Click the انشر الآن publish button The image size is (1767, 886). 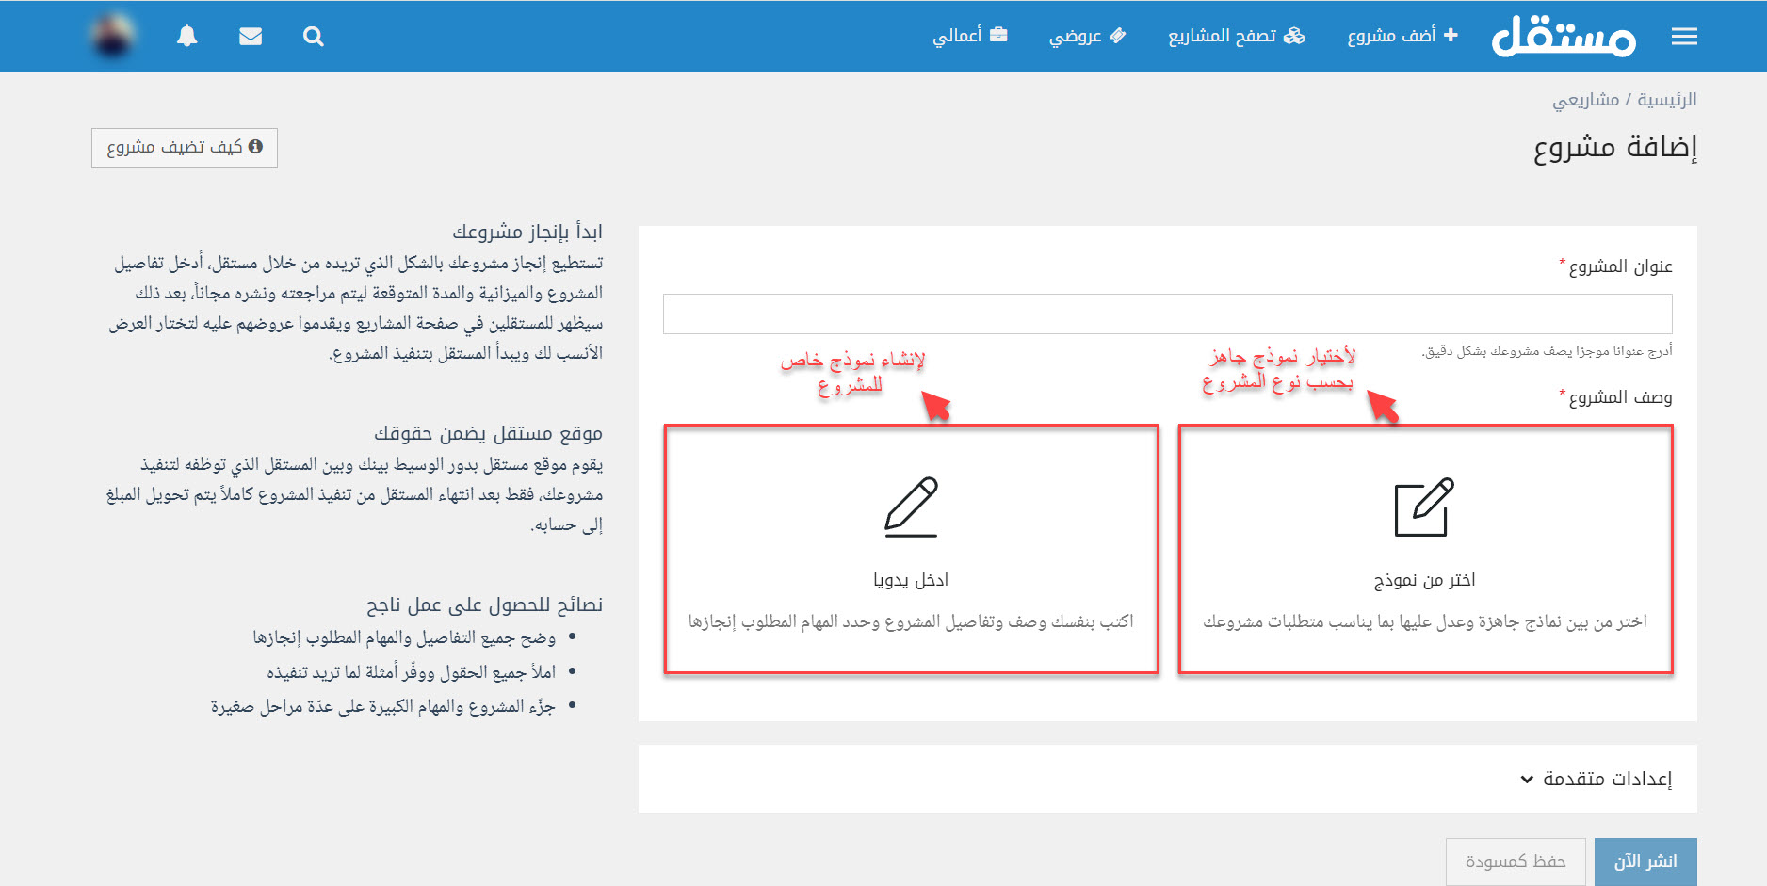pos(1645,862)
